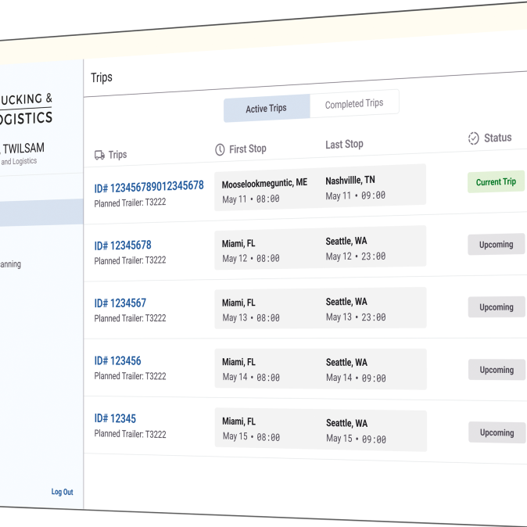Click the checkmark icon beside Status header

click(x=473, y=138)
